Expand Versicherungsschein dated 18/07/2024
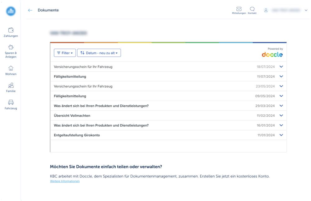 [281, 66]
